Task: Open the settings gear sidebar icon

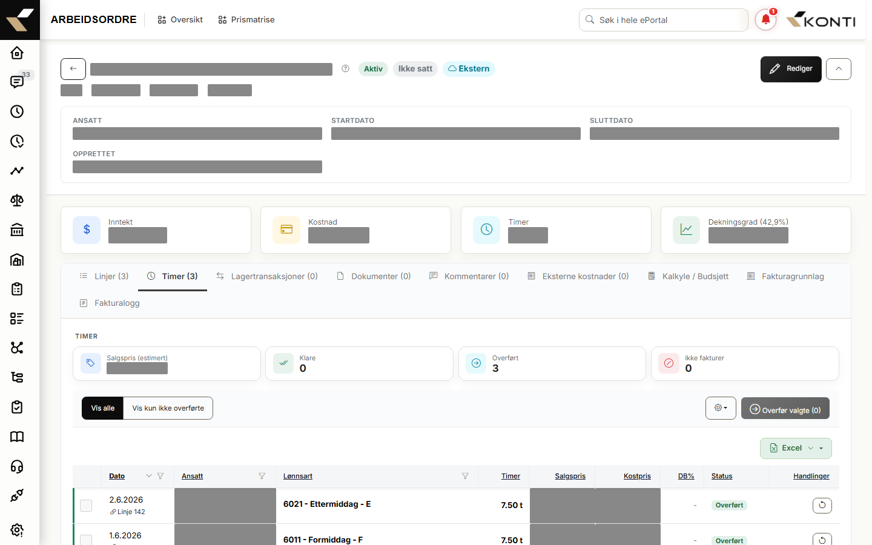Action: pyautogui.click(x=17, y=530)
